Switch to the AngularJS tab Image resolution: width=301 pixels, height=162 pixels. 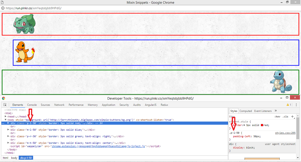[x=150, y=105]
